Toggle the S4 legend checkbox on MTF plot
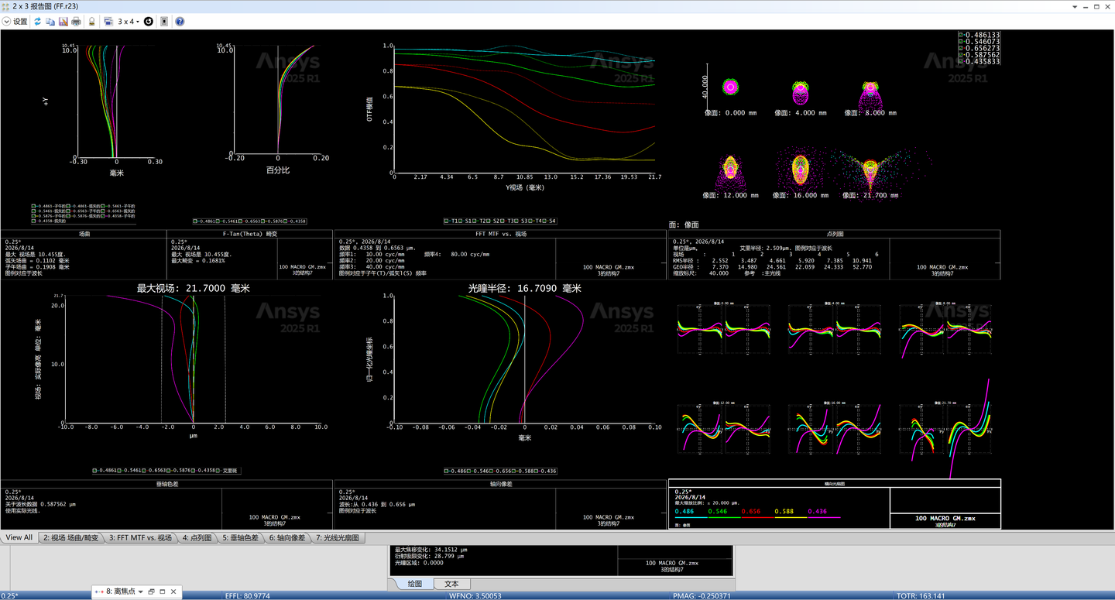The image size is (1115, 600). coord(544,221)
